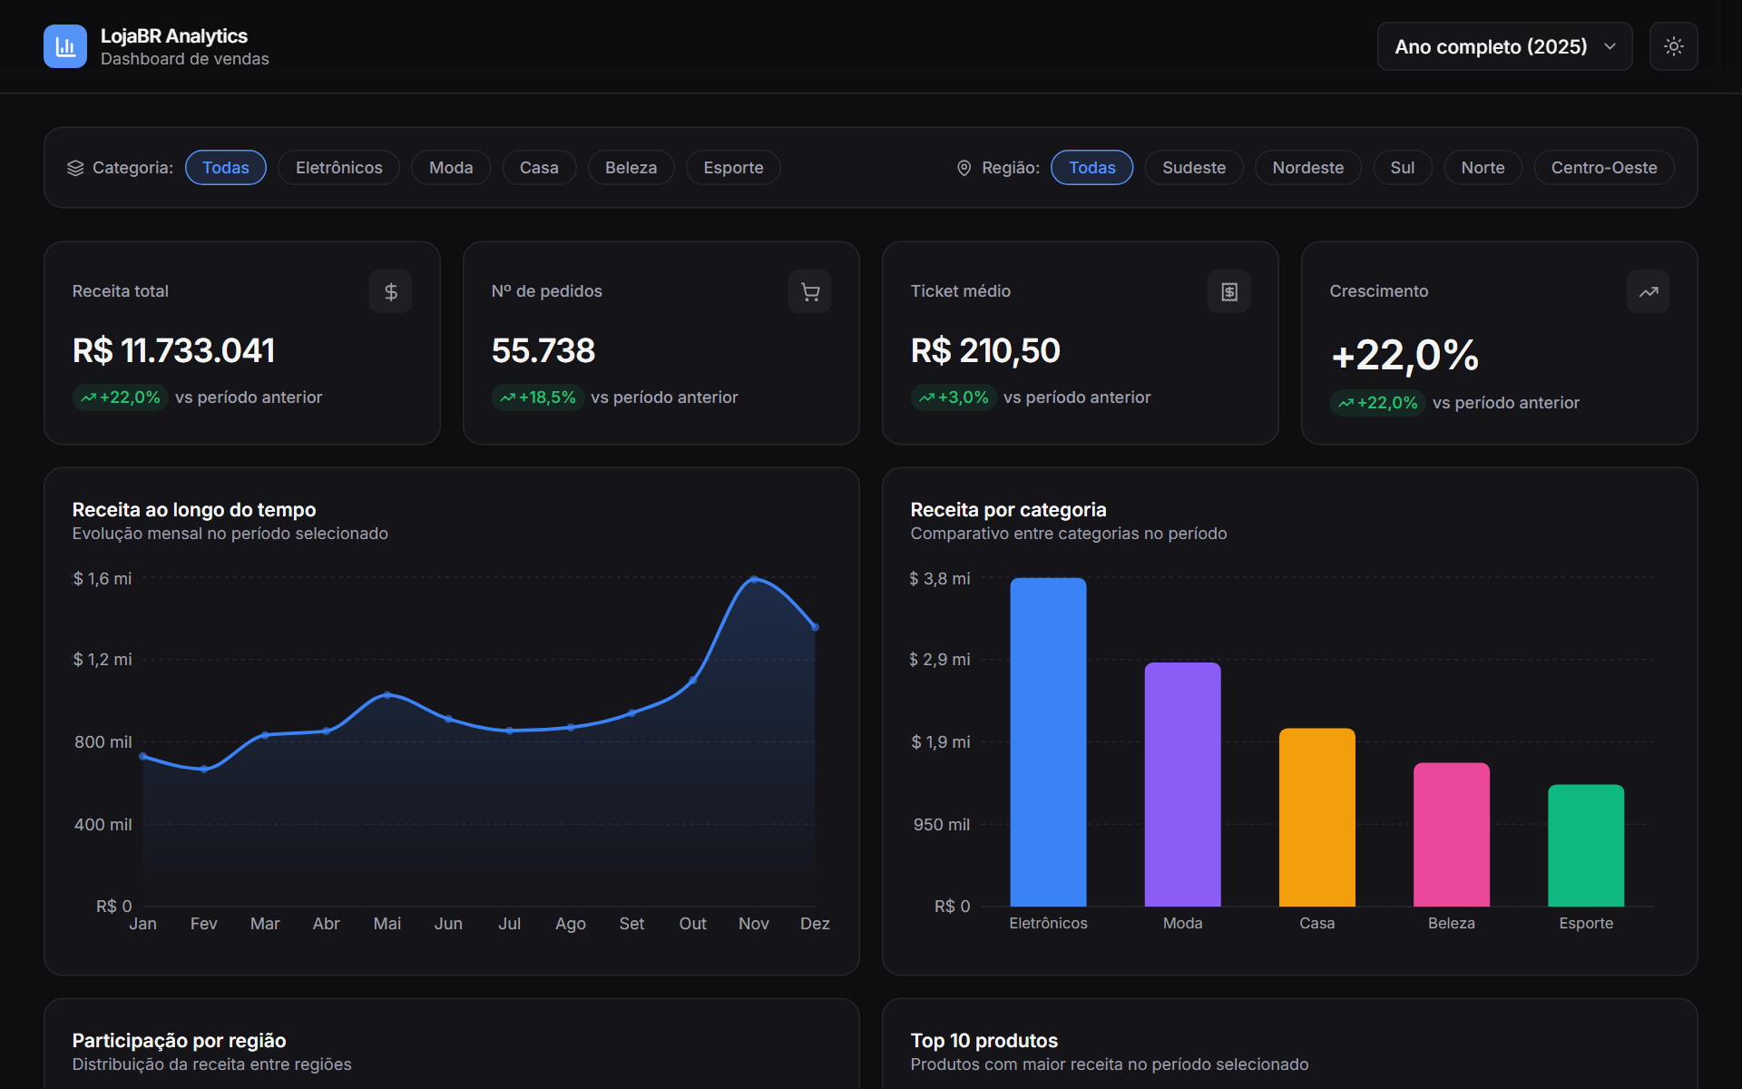Filter by Moda category
Screen dimensions: 1742x1089
[x=451, y=168]
